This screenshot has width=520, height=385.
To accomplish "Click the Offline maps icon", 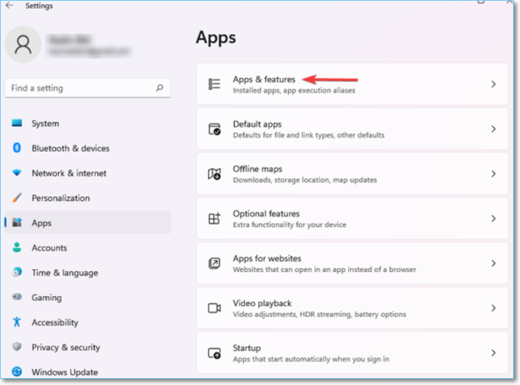I will click(x=214, y=174).
